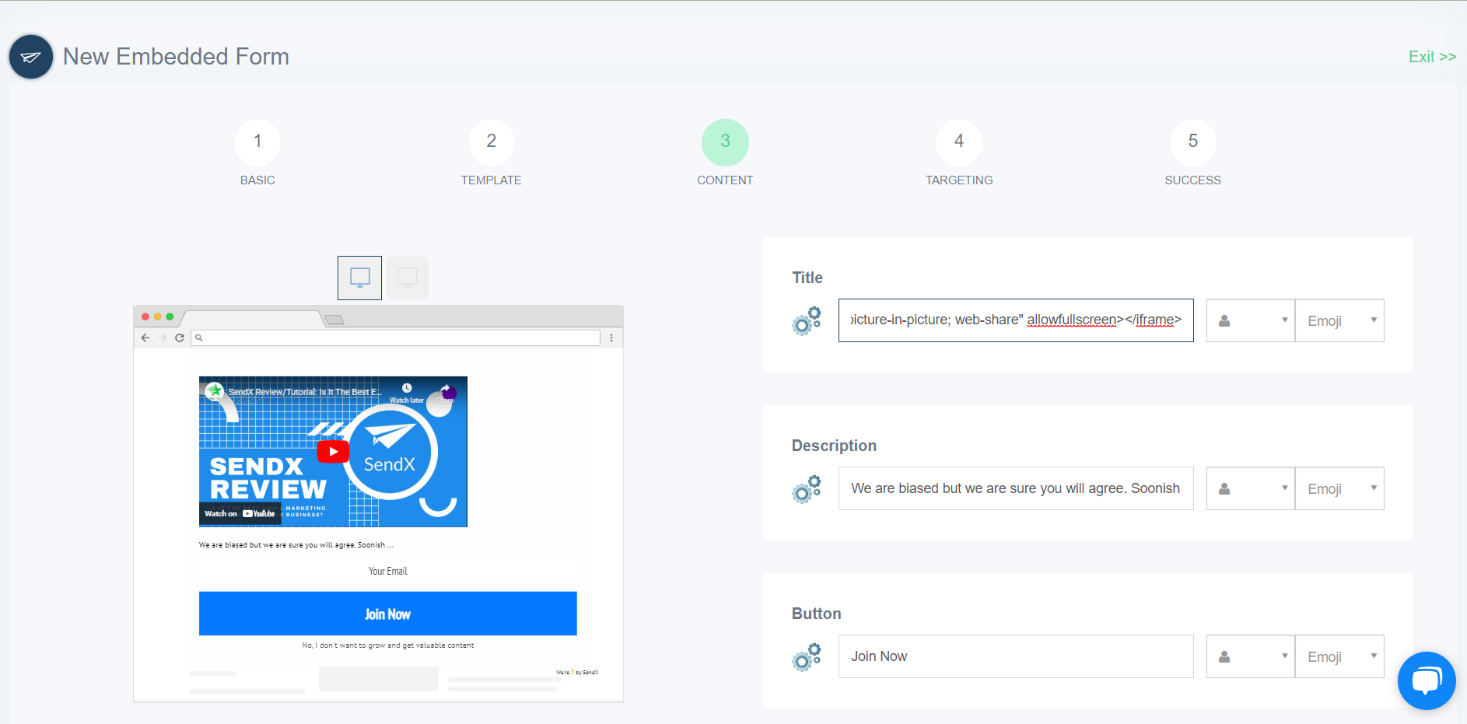
Task: Go to step 2 Template
Action: [492, 142]
